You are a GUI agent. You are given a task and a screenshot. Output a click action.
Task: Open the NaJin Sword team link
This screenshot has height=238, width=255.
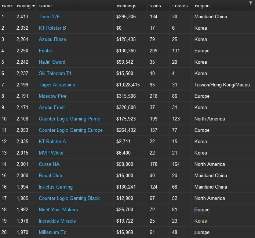click(52, 62)
